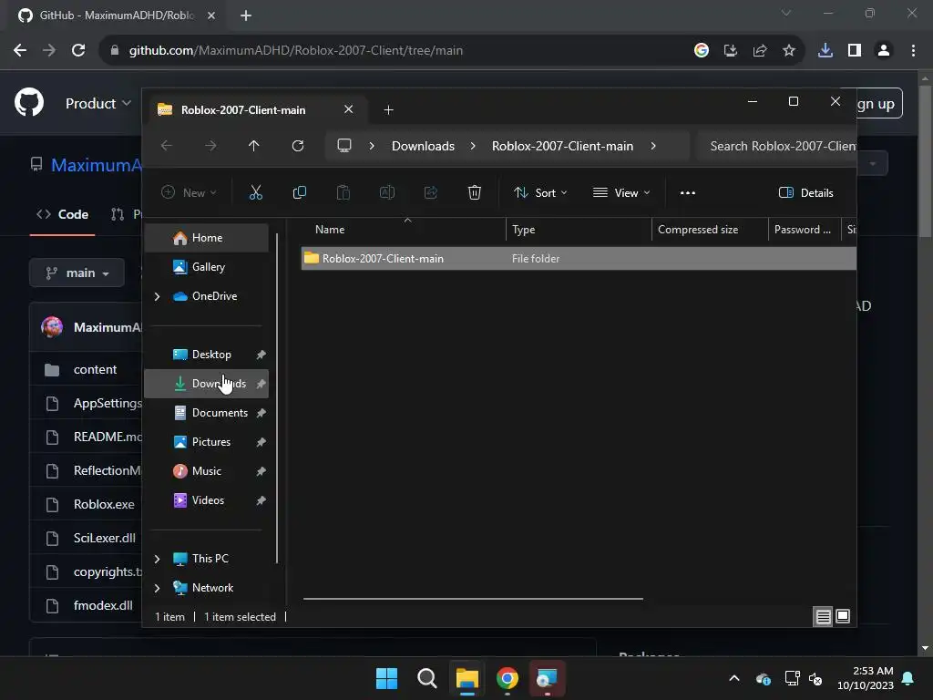Click Roblox-2007-Client-main breadcrumb segment

pos(562,146)
